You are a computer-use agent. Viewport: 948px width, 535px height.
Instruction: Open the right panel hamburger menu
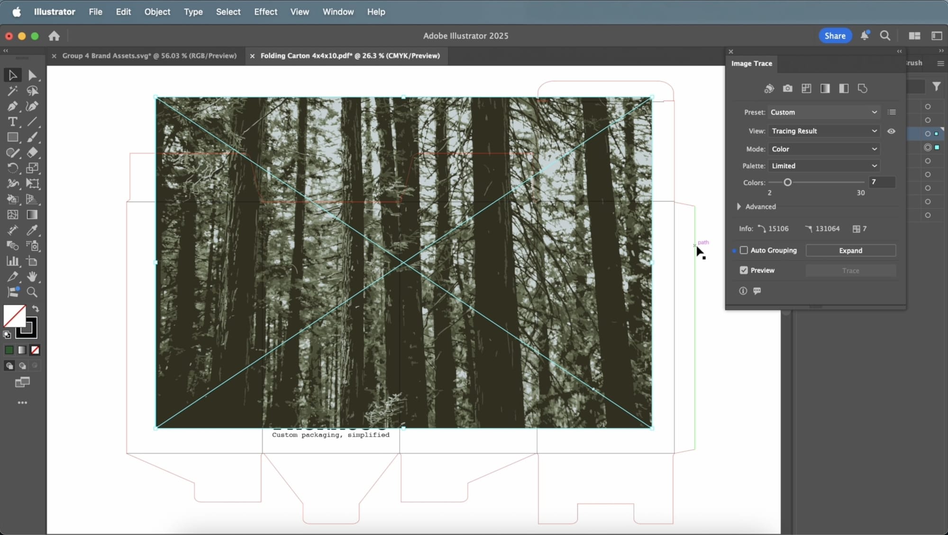tap(940, 63)
